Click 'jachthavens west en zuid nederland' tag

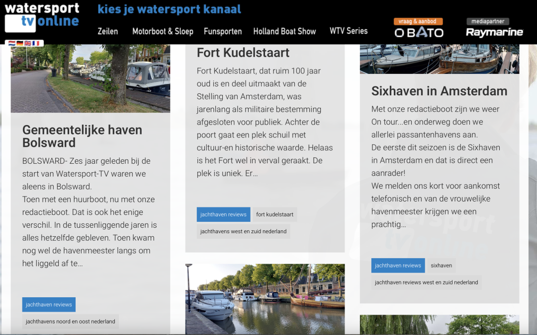point(243,231)
